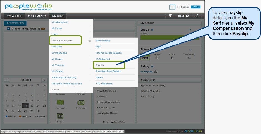Open IT Statement submenu item
The width and height of the screenshot is (261, 134).
[x=103, y=59]
